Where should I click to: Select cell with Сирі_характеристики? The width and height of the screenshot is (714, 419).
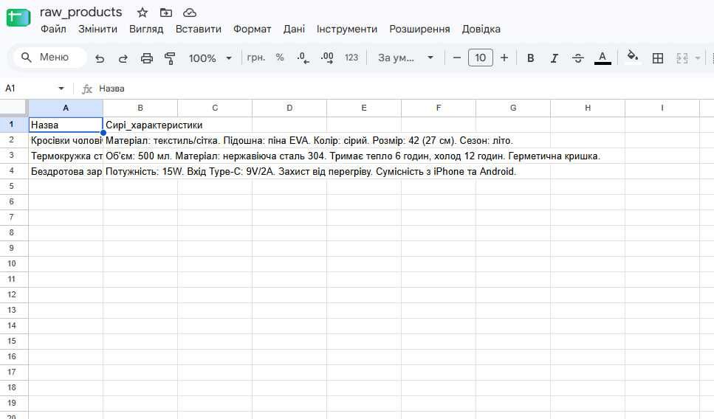pyautogui.click(x=140, y=125)
